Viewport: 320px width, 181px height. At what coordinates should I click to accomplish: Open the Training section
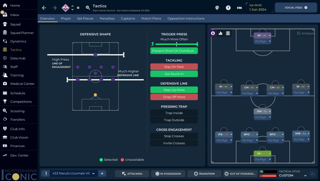coord(17,75)
